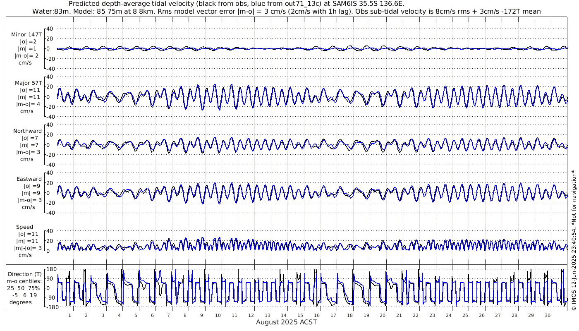Click the '|m|-|o|= 3' value in Speed panel

pyautogui.click(x=28, y=248)
